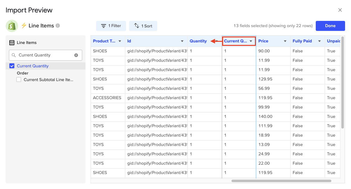Close the Import Preview dialog
The image size is (351, 189).
pyautogui.click(x=340, y=10)
